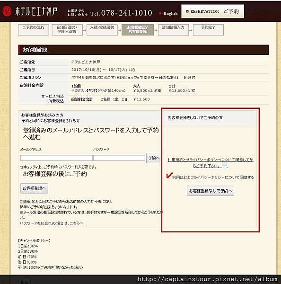This screenshot has width=281, height=284.
Task: Click the hotel name ホテルピエナ神戸 header text
Action: [36, 11]
